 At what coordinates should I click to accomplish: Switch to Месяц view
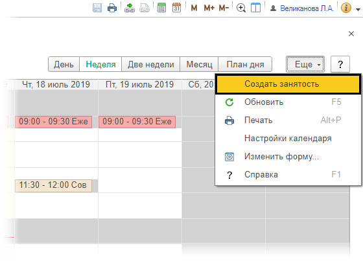pos(199,64)
